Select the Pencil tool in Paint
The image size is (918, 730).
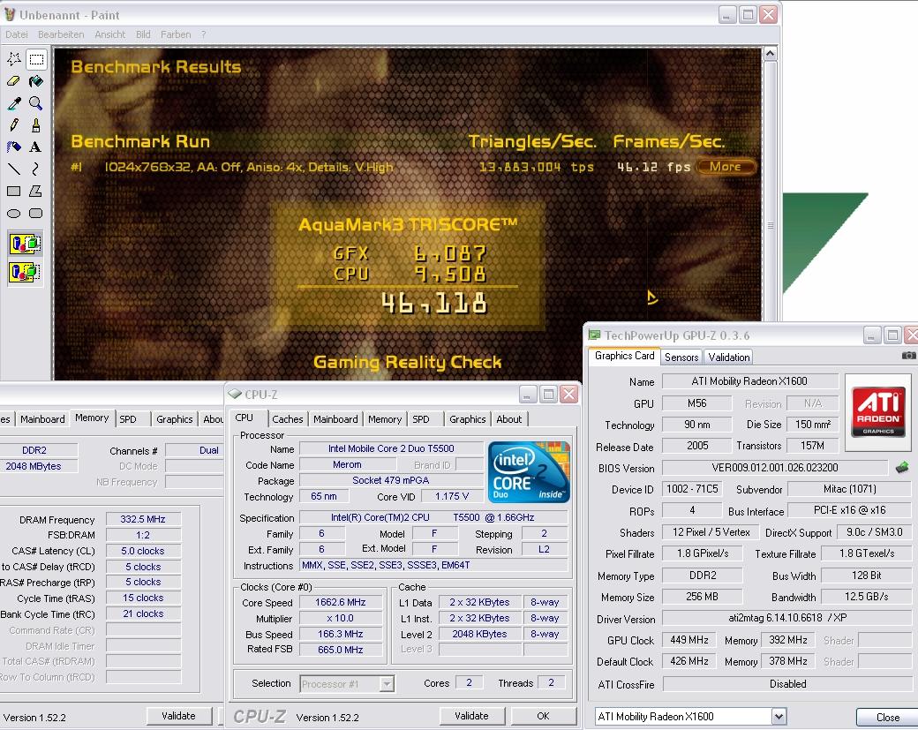(x=14, y=125)
